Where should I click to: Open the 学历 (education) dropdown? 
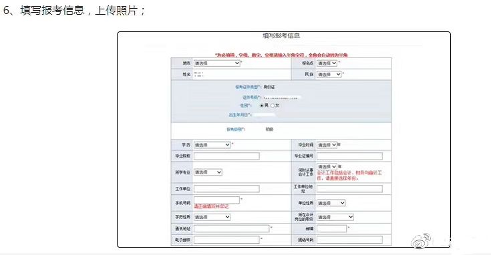click(212, 145)
